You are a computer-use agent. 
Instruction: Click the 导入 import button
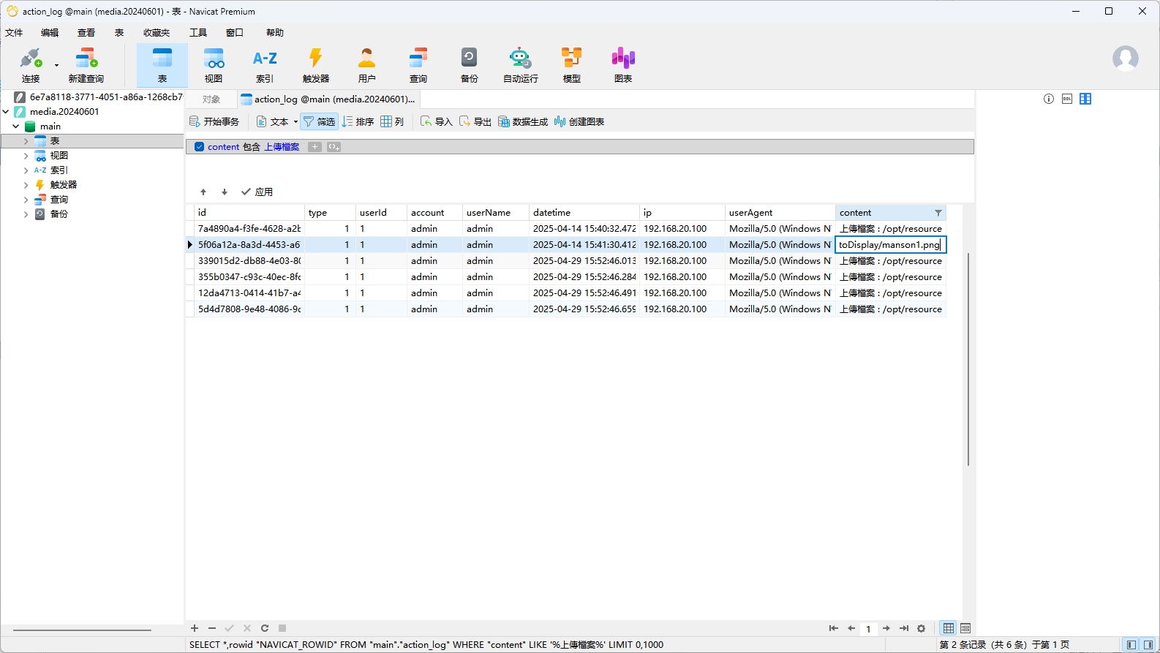pos(437,121)
